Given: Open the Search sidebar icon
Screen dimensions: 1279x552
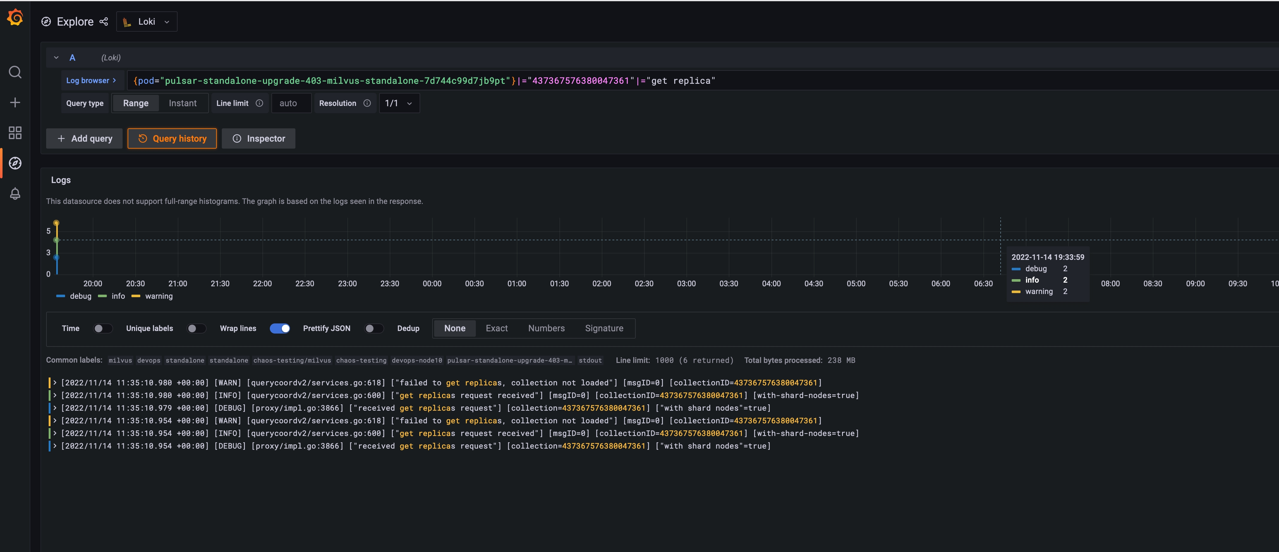Looking at the screenshot, I should (x=15, y=72).
